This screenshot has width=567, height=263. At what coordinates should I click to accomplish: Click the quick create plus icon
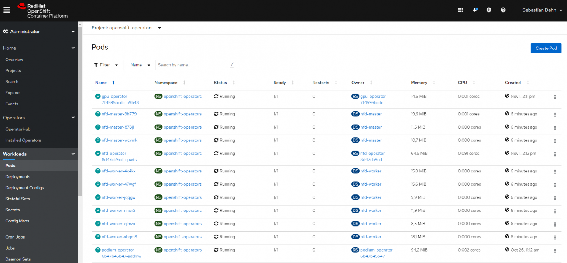click(489, 10)
